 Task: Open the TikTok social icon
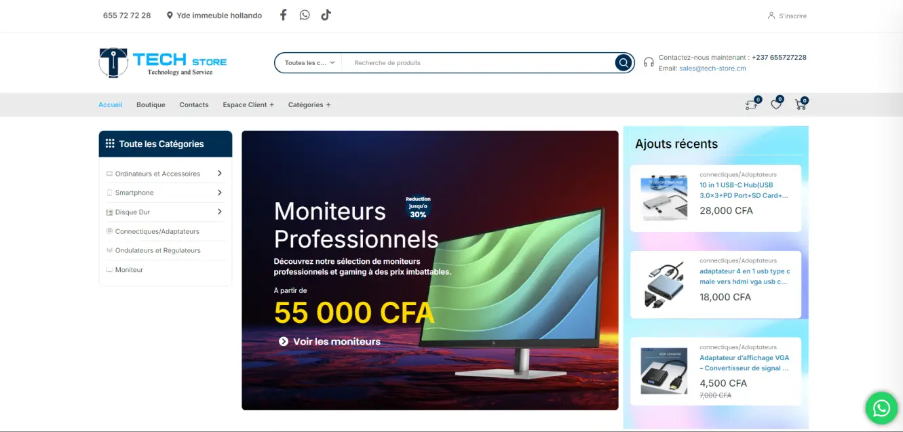[326, 15]
